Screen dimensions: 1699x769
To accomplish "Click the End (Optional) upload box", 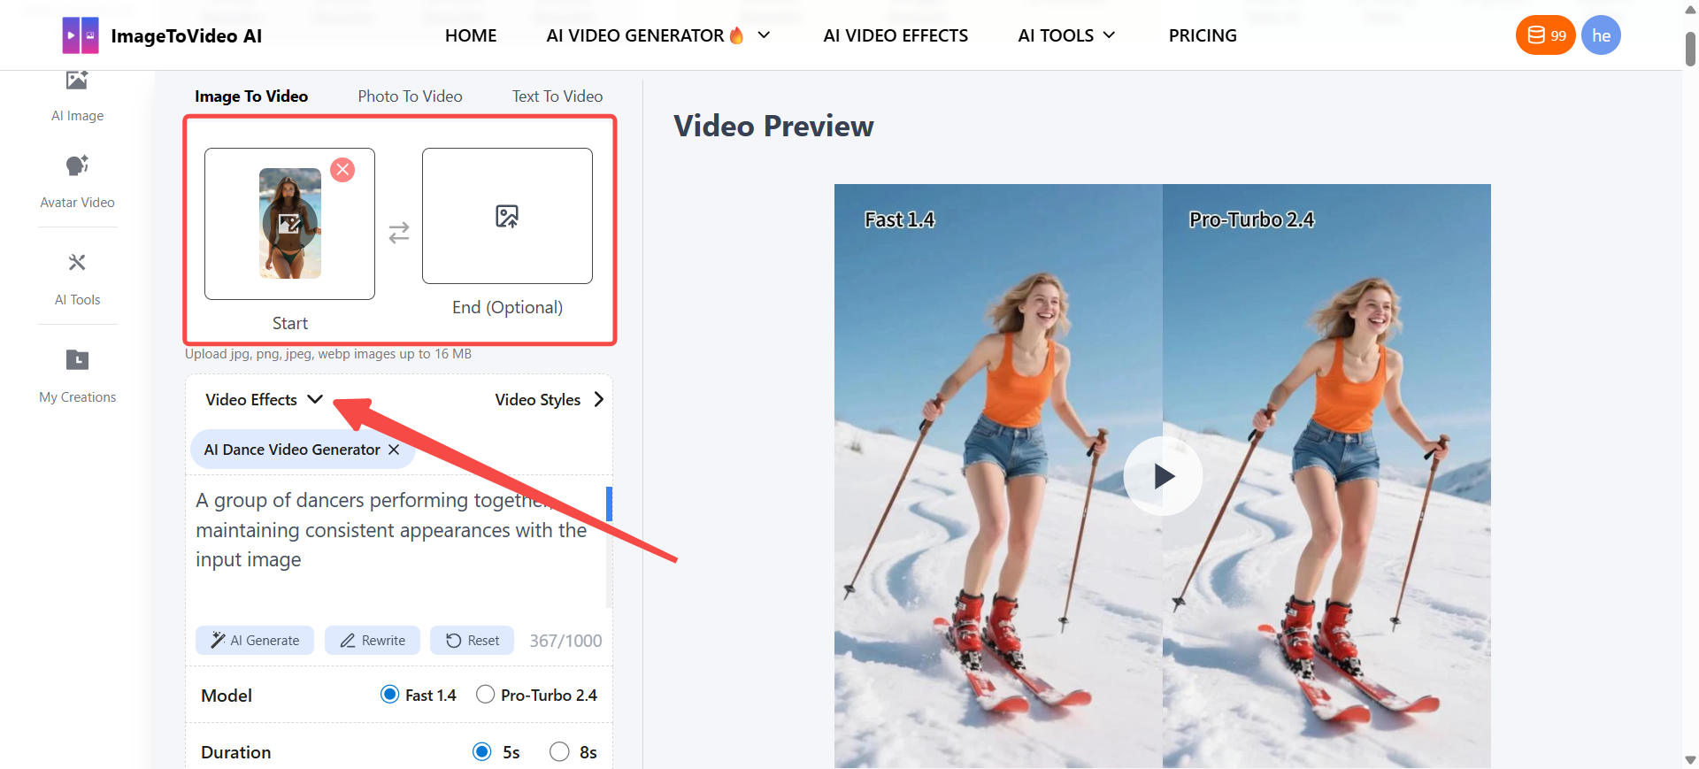I will tap(507, 216).
